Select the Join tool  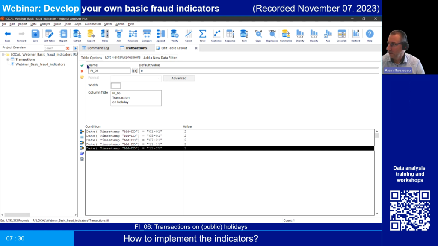[119, 36]
